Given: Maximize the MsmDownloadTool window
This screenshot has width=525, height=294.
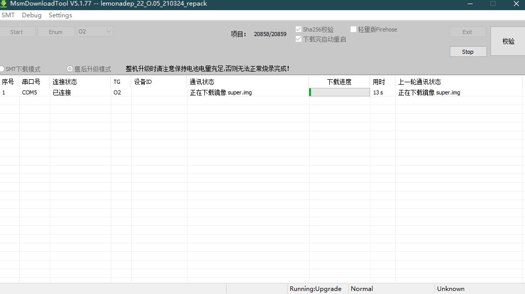Looking at the screenshot, I should pos(493,4).
